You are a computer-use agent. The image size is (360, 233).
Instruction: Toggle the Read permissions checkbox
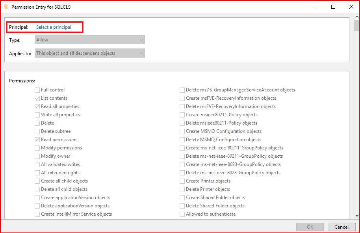pos(37,140)
